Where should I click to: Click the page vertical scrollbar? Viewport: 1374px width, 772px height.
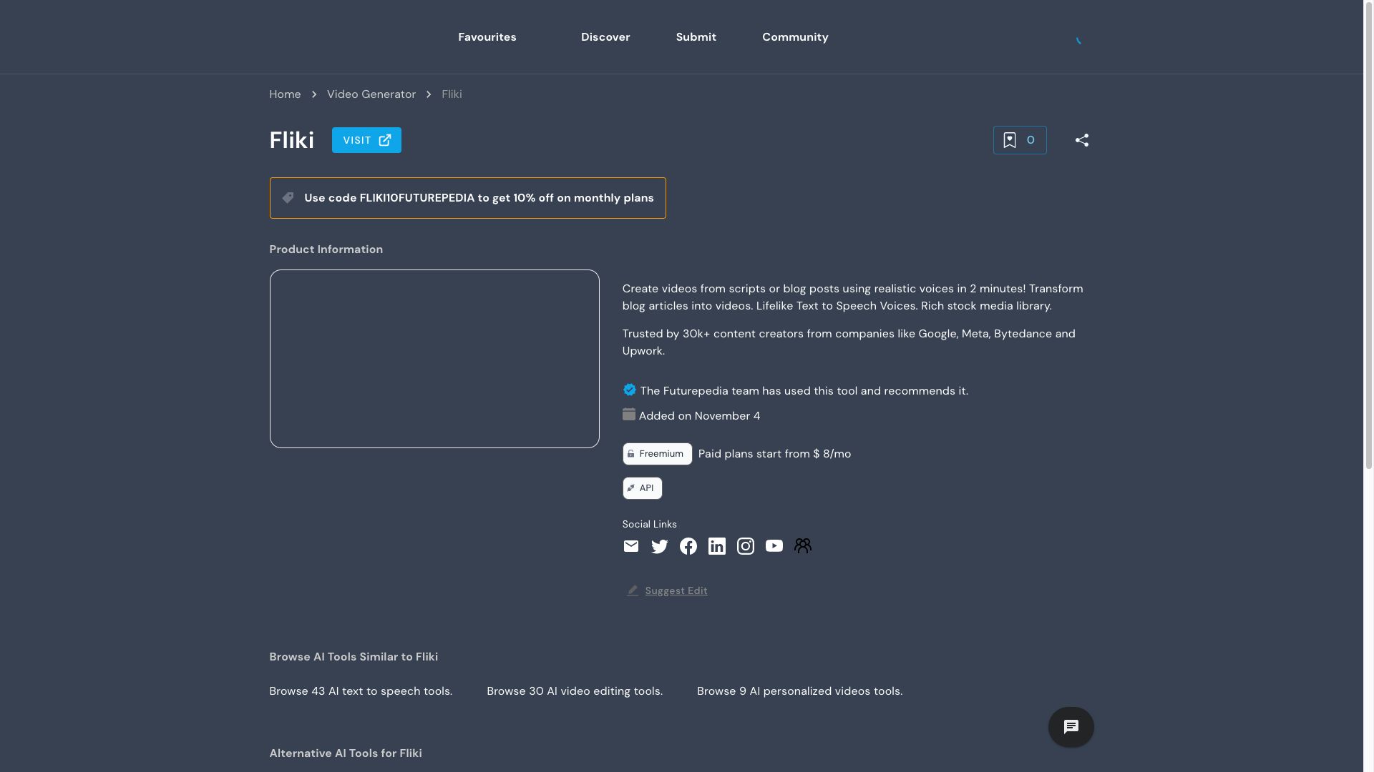click(1368, 236)
